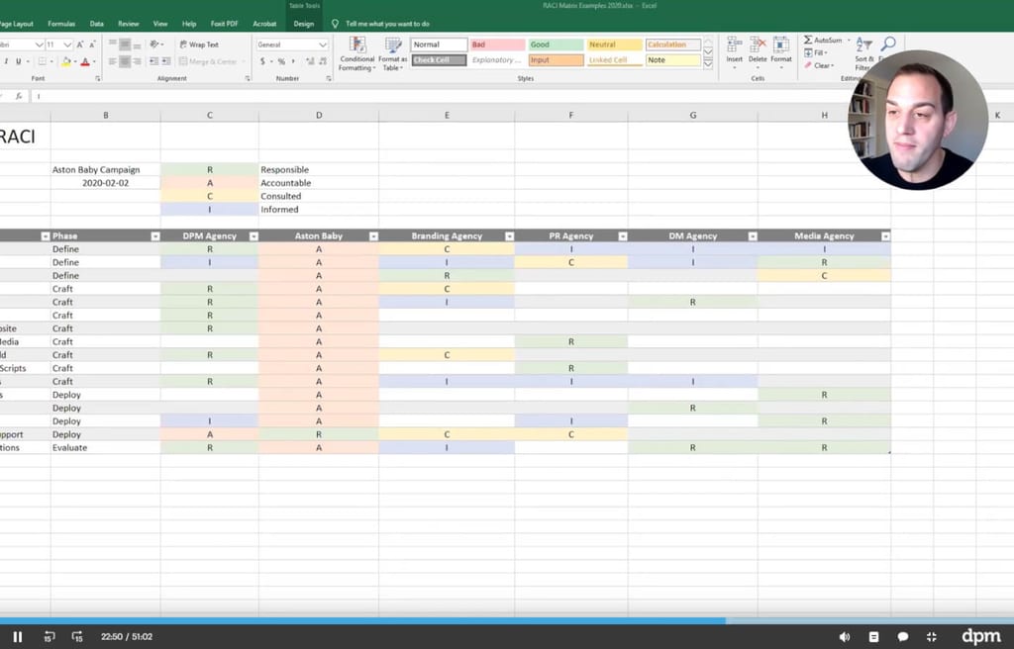
Task: Open the Branding Agency column filter
Action: [x=510, y=235]
